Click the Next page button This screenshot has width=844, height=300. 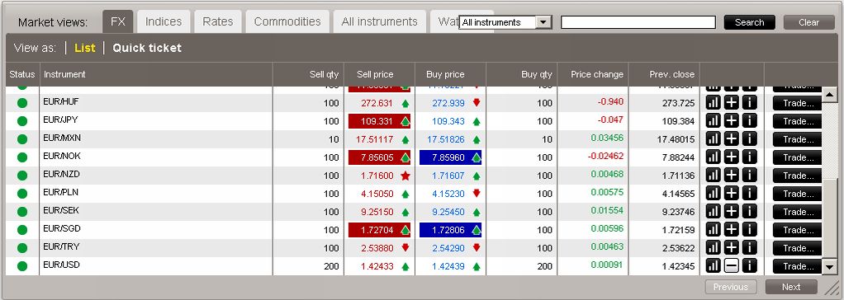791,287
